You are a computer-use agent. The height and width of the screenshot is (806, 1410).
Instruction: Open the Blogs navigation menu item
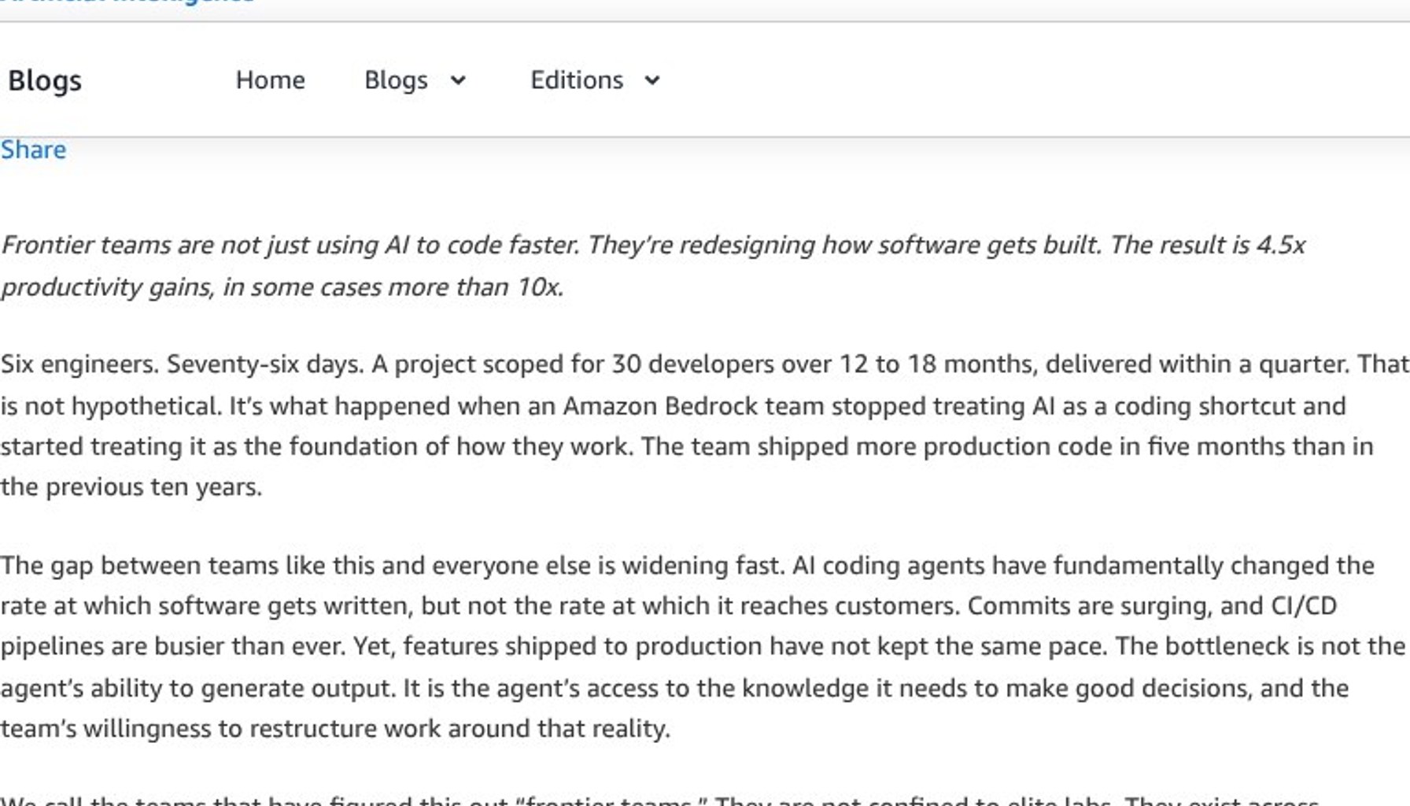[x=396, y=80]
